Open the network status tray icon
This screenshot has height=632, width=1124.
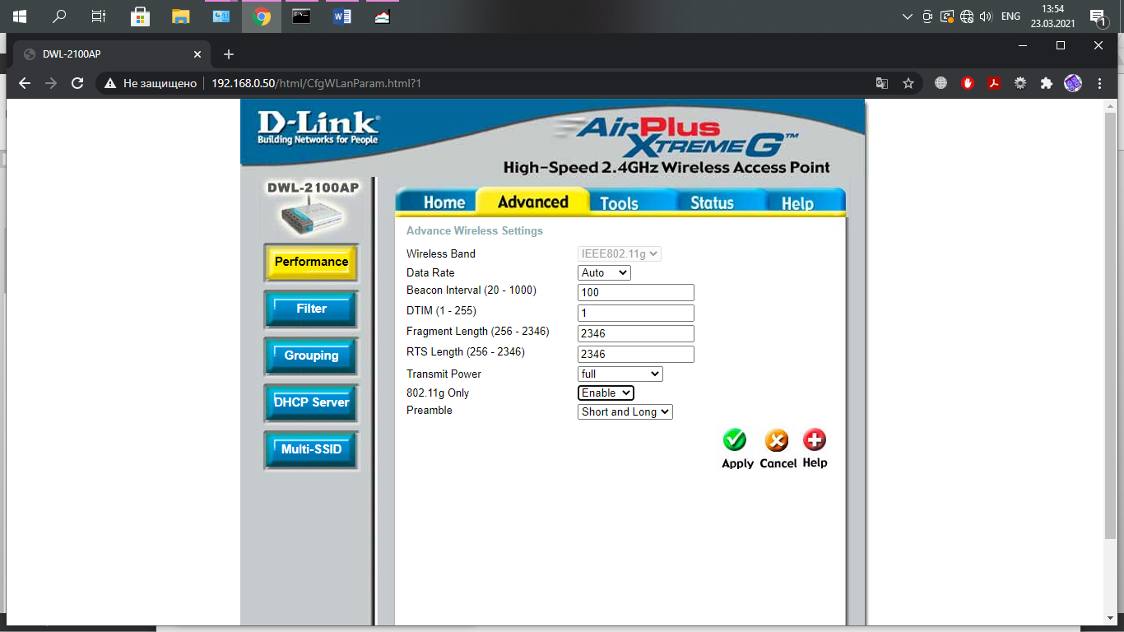[967, 16]
